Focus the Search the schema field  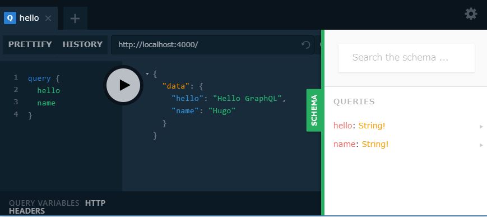(406, 58)
